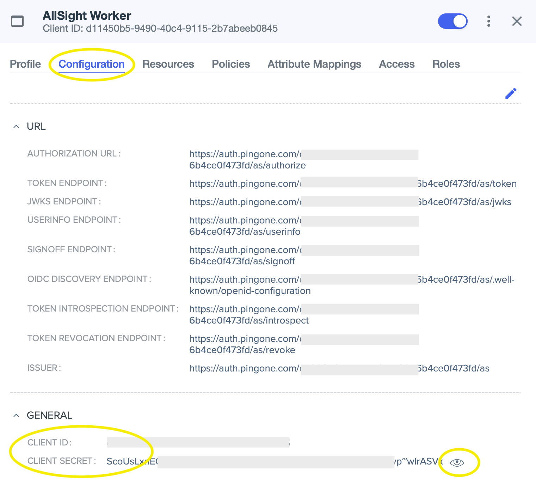
Task: Click the application window icon beside AllSight Worker
Action: (17, 21)
